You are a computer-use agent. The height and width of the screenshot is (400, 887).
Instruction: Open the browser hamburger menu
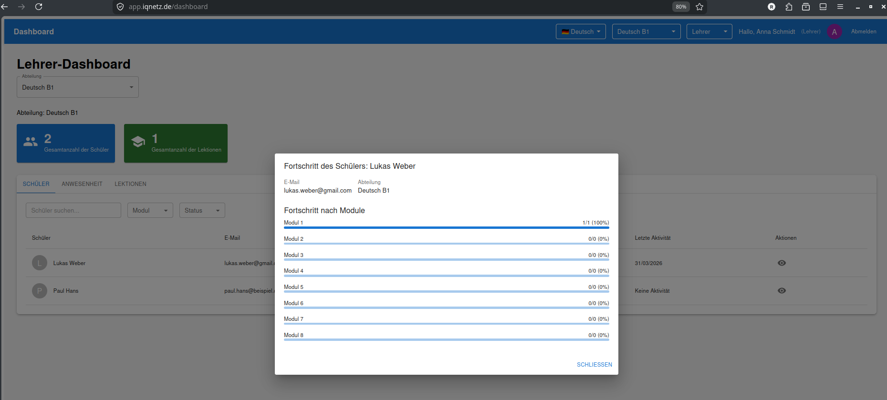tap(840, 7)
